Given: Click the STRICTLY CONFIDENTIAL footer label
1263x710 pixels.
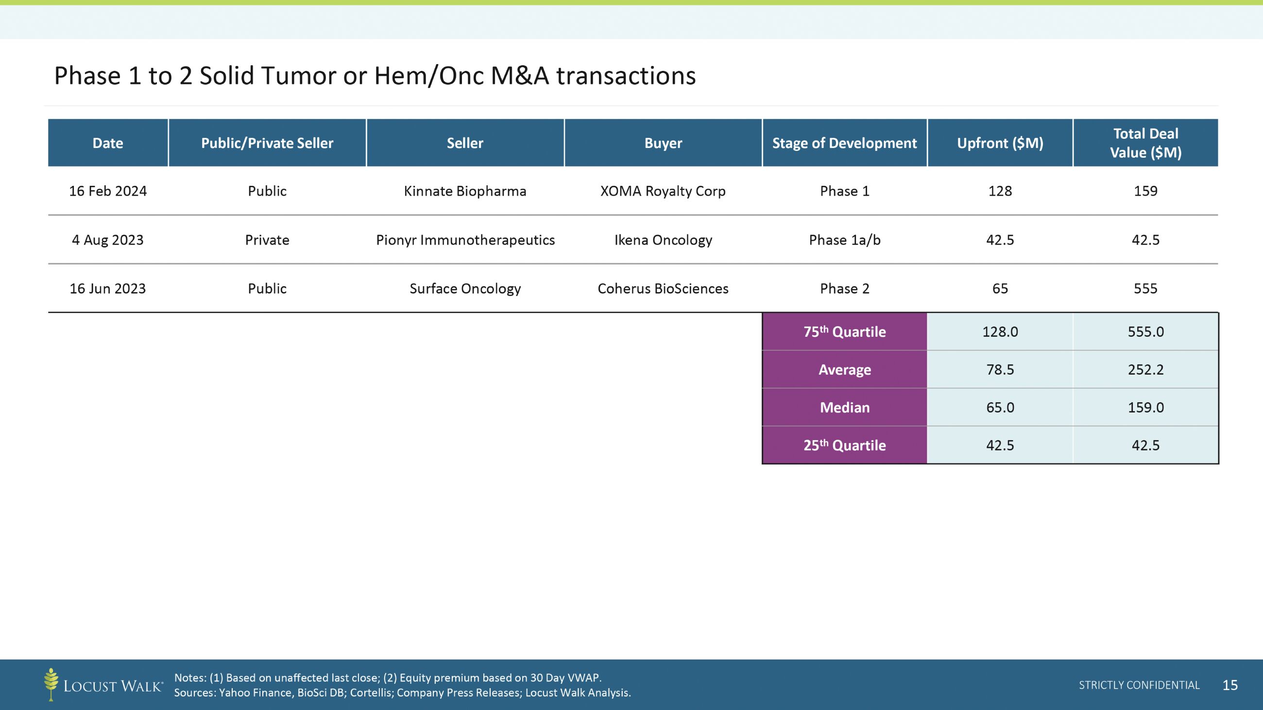Looking at the screenshot, I should click(x=1139, y=685).
